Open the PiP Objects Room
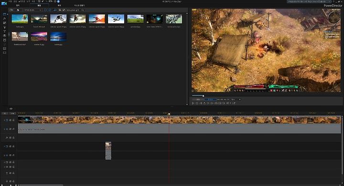This screenshot has height=186, width=344. (4, 23)
